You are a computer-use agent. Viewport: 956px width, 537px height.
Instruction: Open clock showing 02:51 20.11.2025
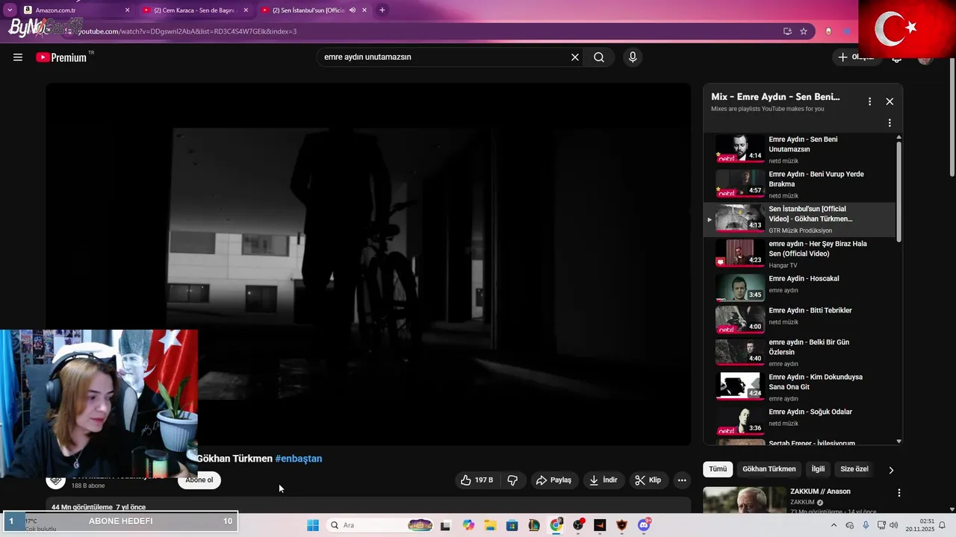[919, 525]
